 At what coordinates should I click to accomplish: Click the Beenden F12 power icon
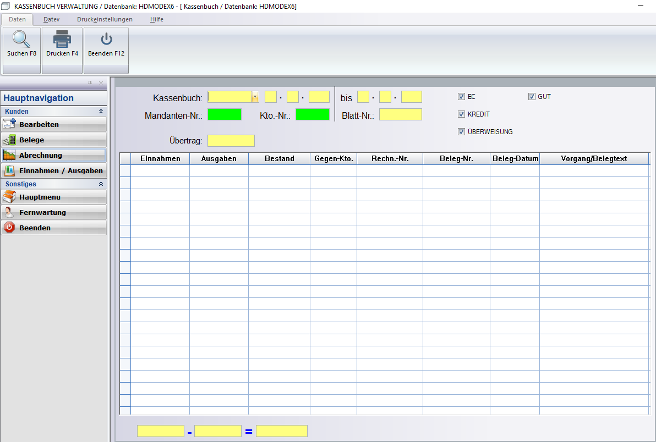pos(106,39)
